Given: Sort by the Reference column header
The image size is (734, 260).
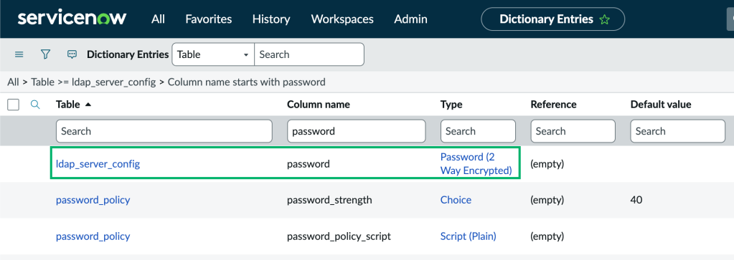Looking at the screenshot, I should tap(553, 105).
